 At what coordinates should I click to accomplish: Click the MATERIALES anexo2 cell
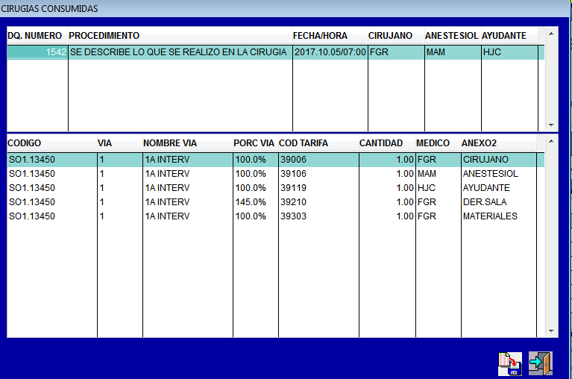click(499, 216)
